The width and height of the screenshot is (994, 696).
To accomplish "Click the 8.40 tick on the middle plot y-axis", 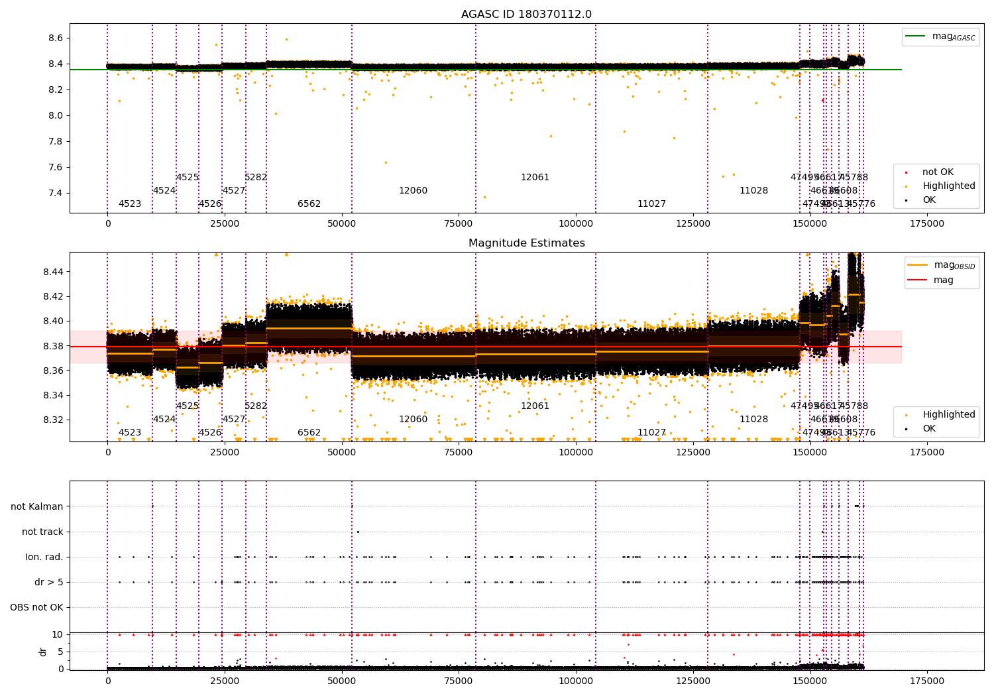I will point(53,321).
